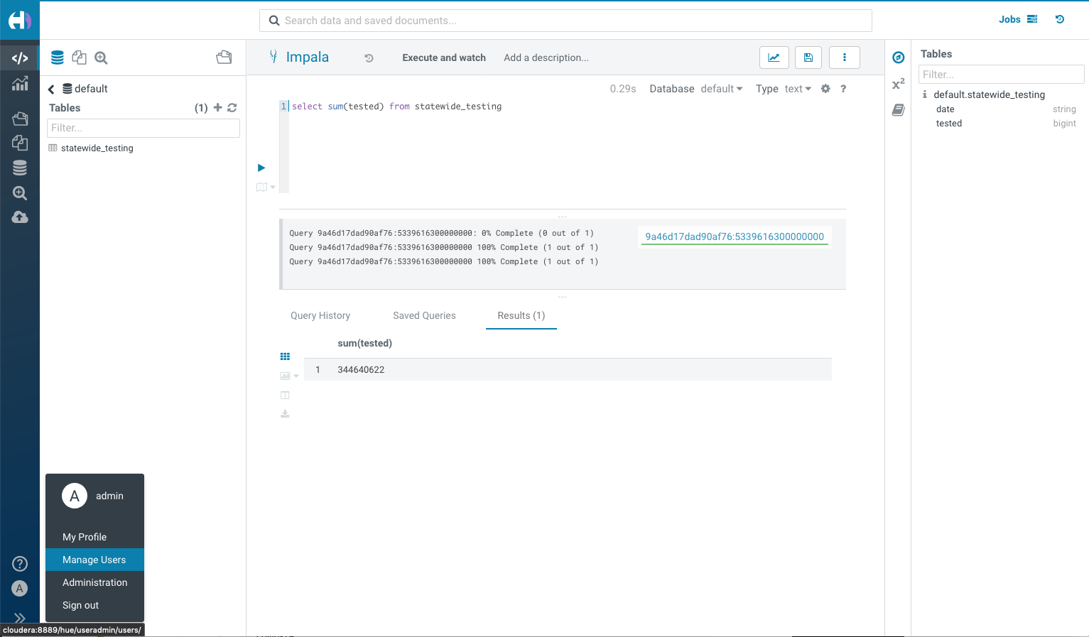Click the Tables database icon in the sidebar
The height and width of the screenshot is (637, 1089).
pyautogui.click(x=20, y=168)
